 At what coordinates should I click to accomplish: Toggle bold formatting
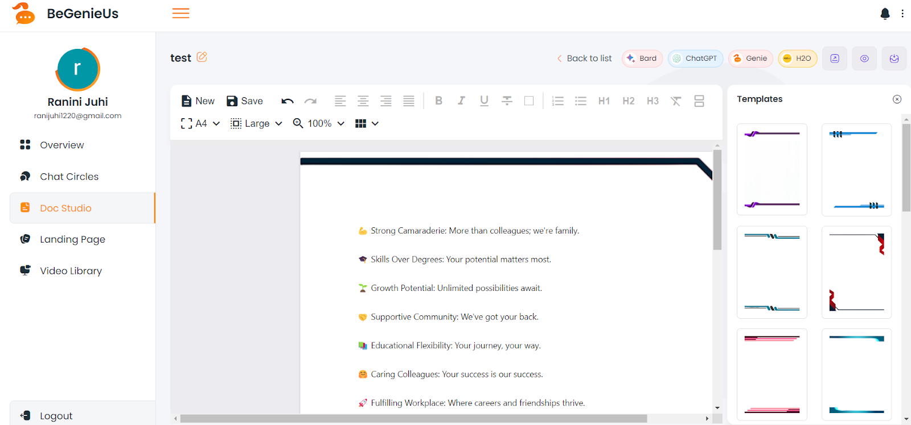pyautogui.click(x=438, y=101)
